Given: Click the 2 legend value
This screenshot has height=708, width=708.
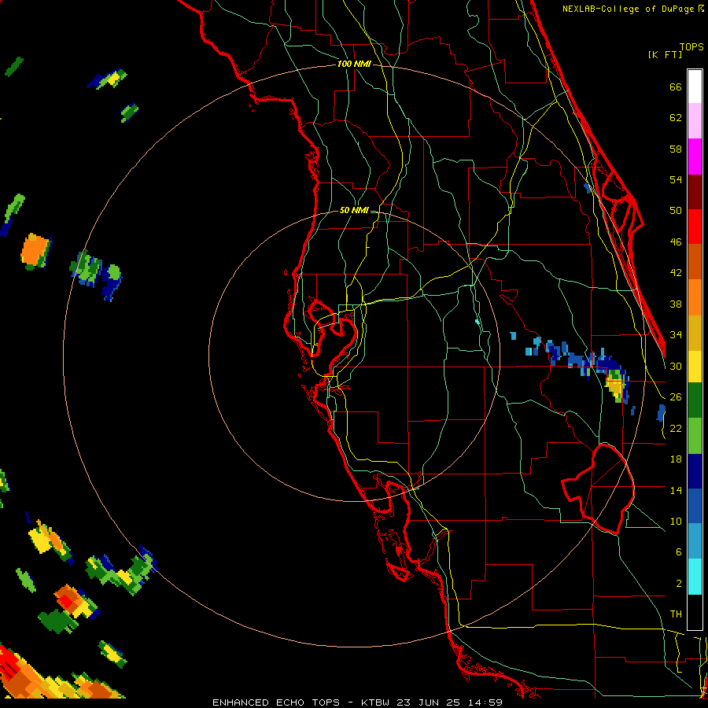Looking at the screenshot, I should [678, 584].
